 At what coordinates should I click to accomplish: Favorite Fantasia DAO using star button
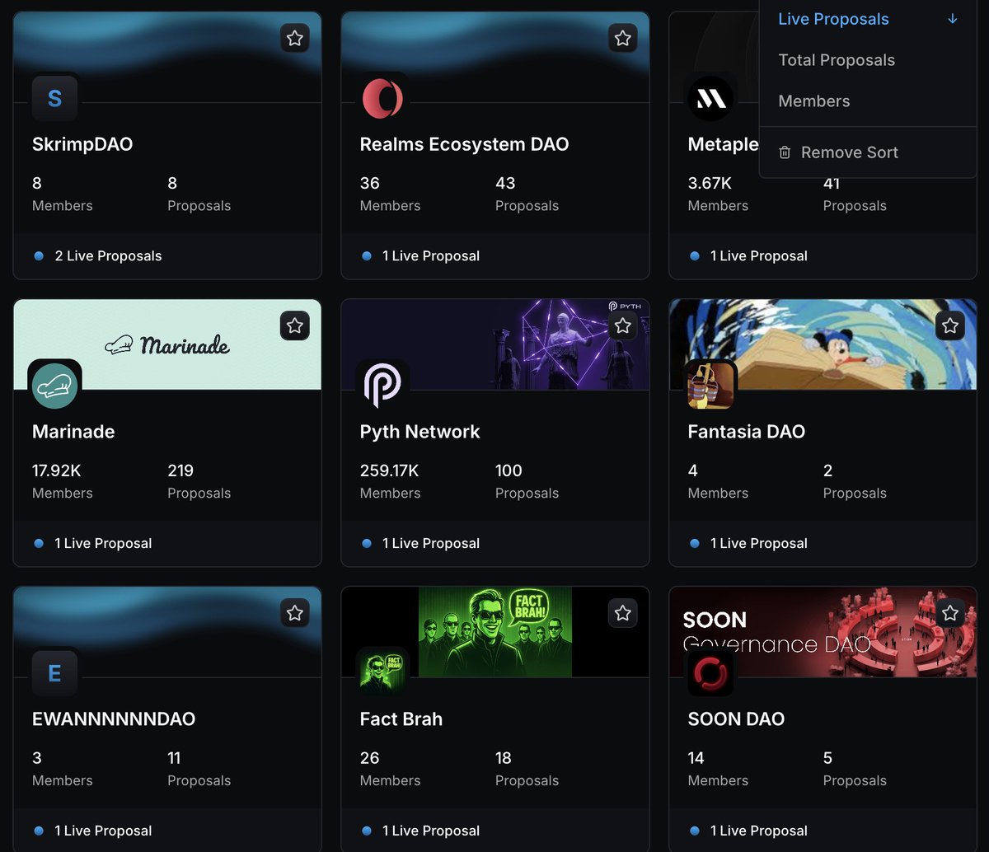pyautogui.click(x=950, y=325)
